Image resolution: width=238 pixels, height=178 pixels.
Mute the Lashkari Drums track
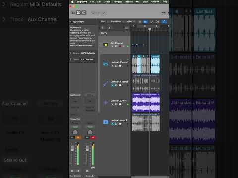pyautogui.click(x=113, y=66)
